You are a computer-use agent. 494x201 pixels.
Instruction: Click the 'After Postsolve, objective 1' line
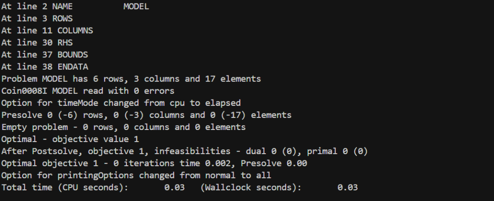click(185, 151)
